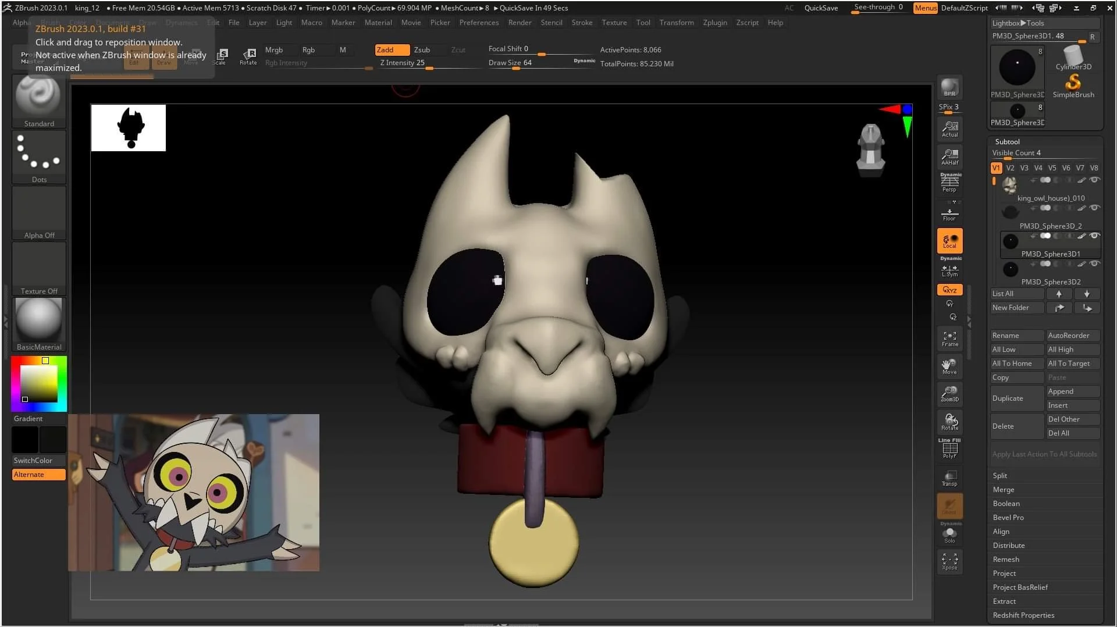The width and height of the screenshot is (1117, 627).
Task: Click QuickSave button
Action: [x=821, y=8]
